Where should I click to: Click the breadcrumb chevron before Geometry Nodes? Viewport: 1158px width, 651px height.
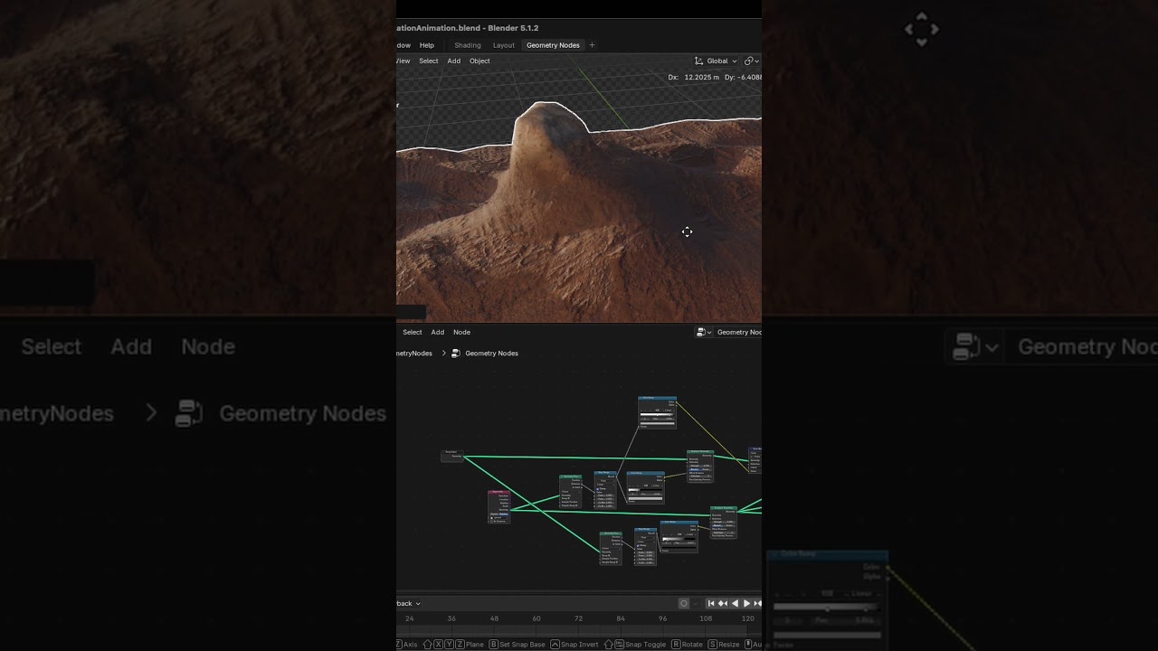pos(444,354)
